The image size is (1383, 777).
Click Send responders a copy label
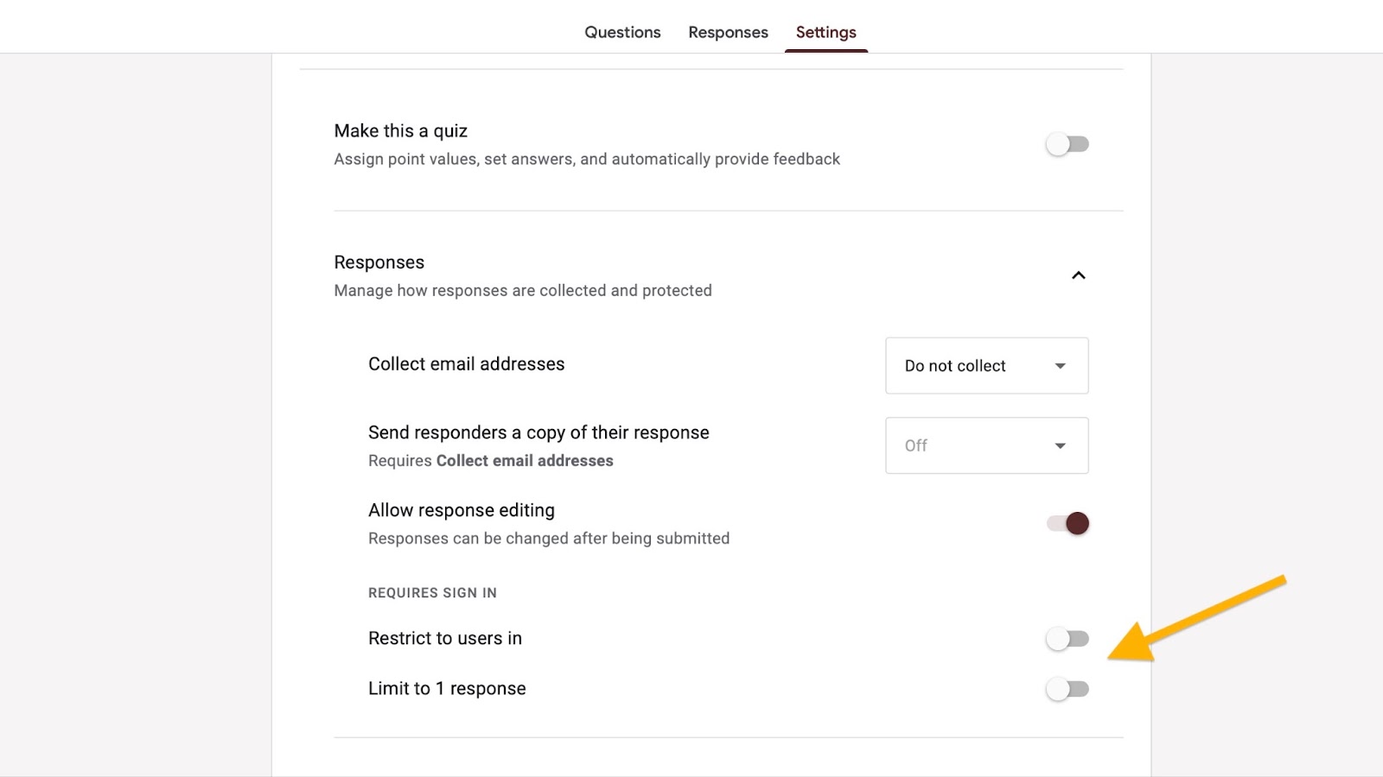point(539,433)
